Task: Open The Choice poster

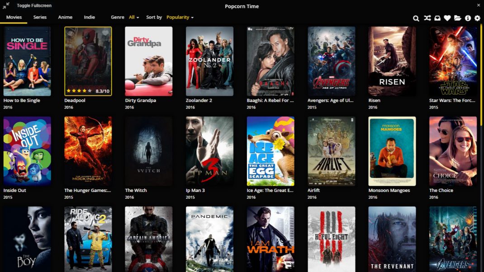Action: click(453, 151)
